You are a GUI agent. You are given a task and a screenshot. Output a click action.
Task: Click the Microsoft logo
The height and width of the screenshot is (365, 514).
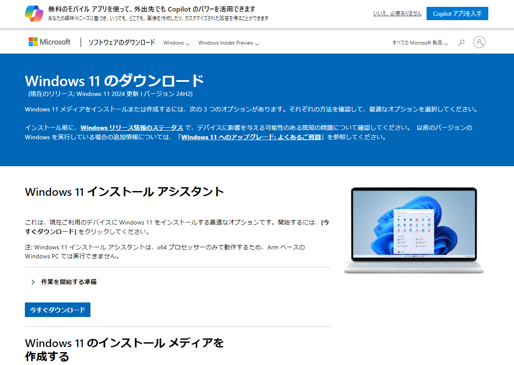pos(49,42)
